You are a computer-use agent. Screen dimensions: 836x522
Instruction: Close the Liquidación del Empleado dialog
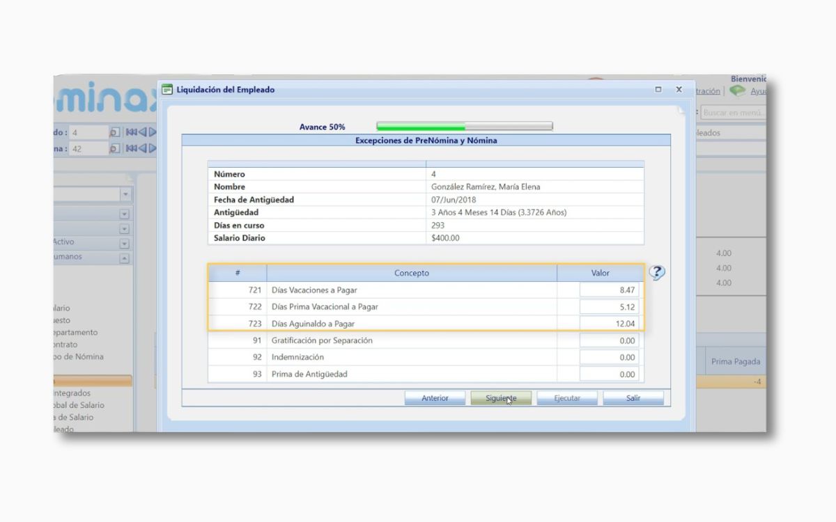click(679, 90)
